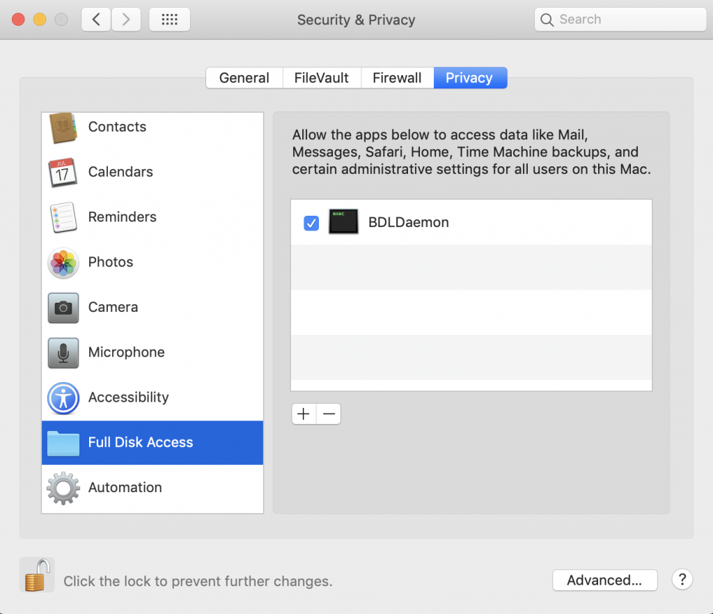Viewport: 713px width, 614px height.
Task: Click the Photos pinwheel icon
Action: point(63,262)
